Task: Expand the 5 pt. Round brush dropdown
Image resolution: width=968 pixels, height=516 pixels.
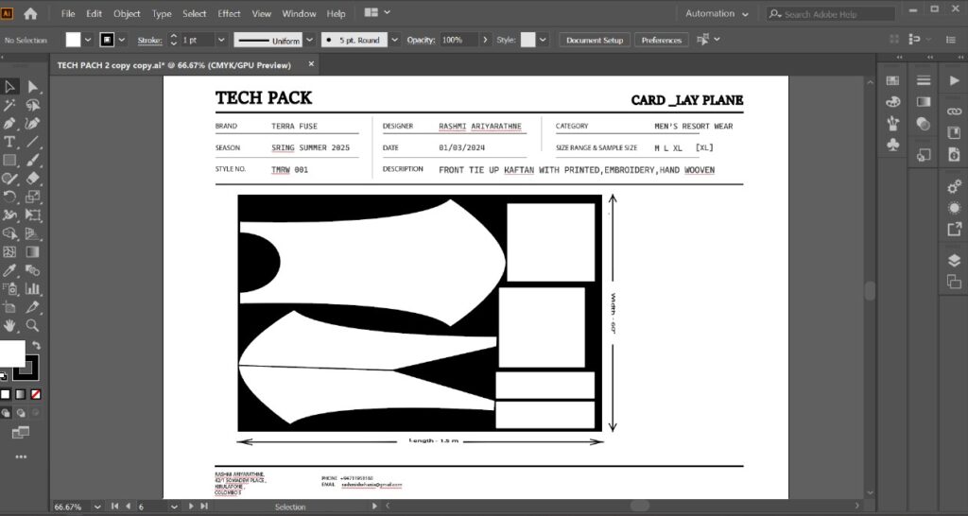Action: 392,41
